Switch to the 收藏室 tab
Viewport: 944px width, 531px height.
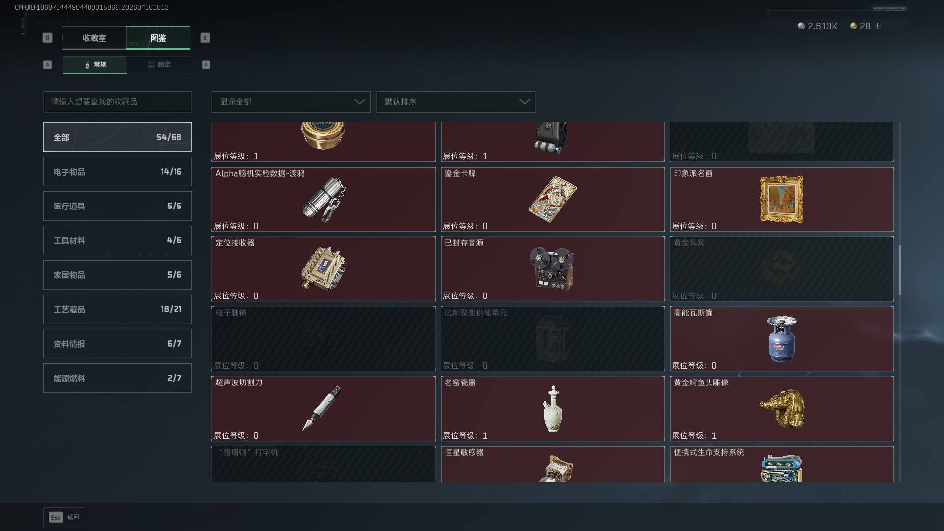(94, 38)
